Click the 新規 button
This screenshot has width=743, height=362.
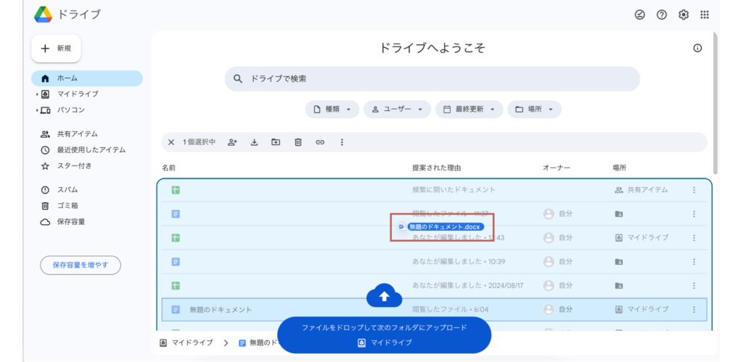(x=57, y=49)
